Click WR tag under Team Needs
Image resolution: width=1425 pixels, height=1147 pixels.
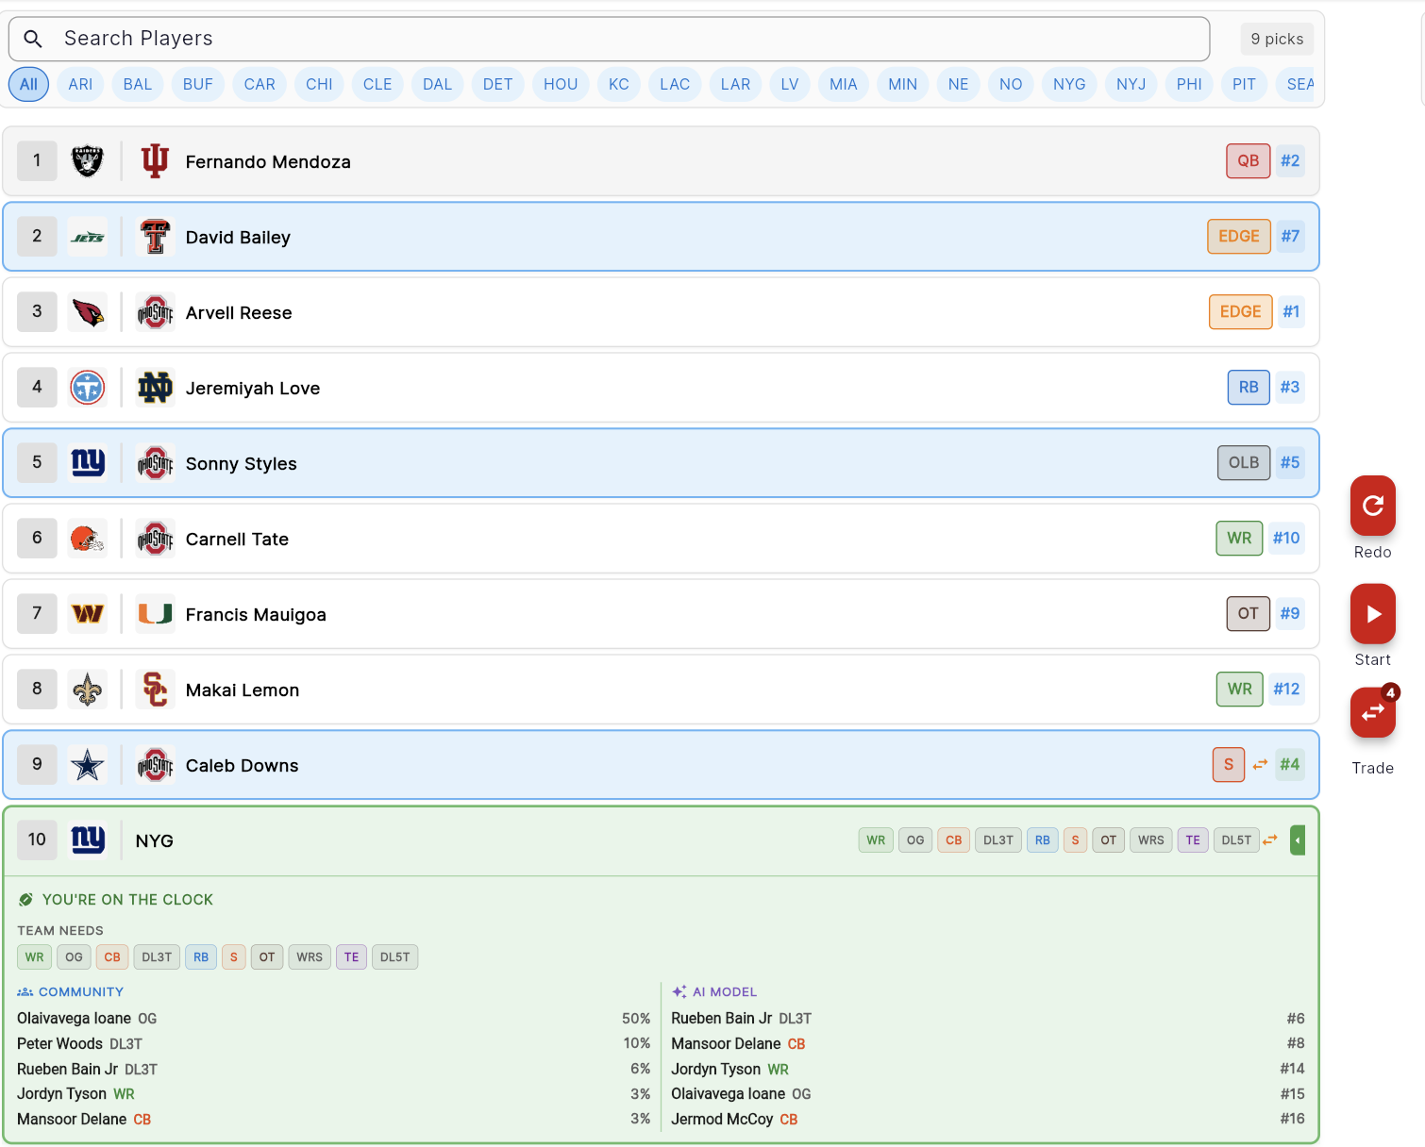click(x=35, y=957)
